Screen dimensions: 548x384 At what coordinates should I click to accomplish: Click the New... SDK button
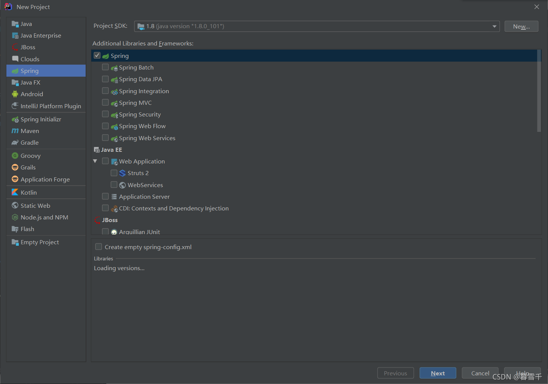[521, 26]
